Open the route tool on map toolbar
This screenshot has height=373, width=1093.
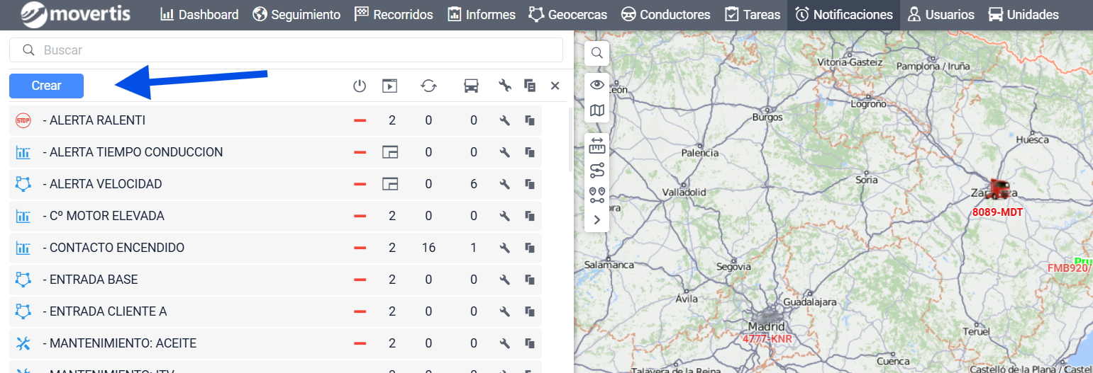pyautogui.click(x=597, y=171)
